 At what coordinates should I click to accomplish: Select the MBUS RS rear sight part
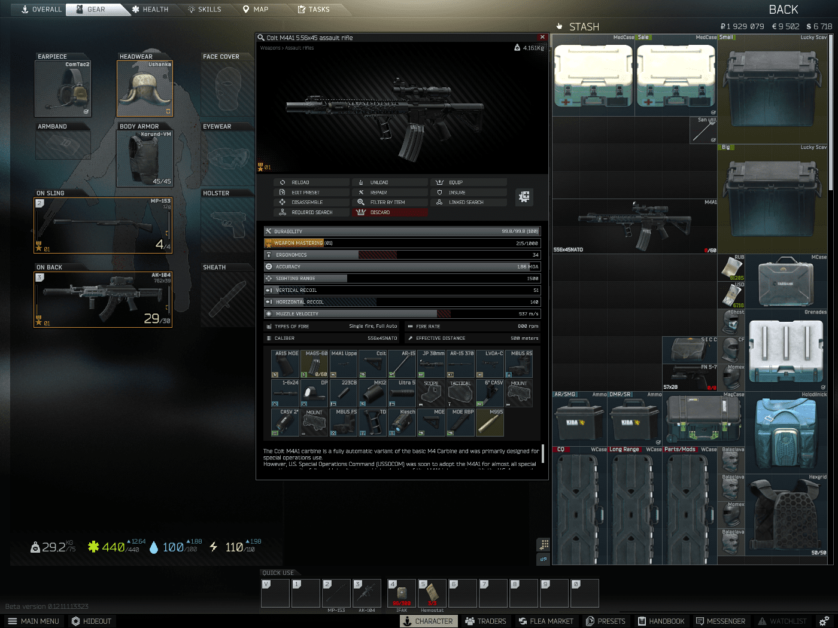click(x=519, y=364)
